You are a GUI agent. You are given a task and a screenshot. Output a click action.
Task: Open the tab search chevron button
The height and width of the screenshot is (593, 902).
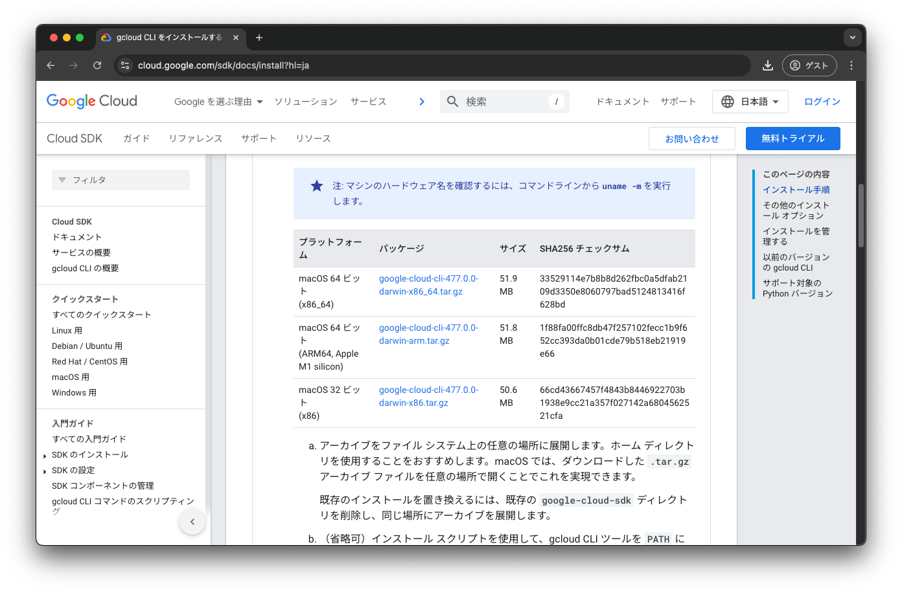click(x=853, y=38)
